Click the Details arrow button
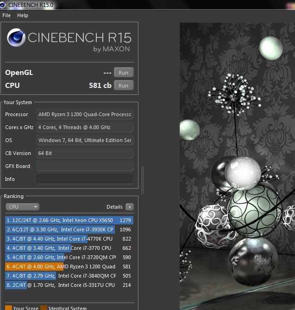295x310 pixels. pos(130,207)
